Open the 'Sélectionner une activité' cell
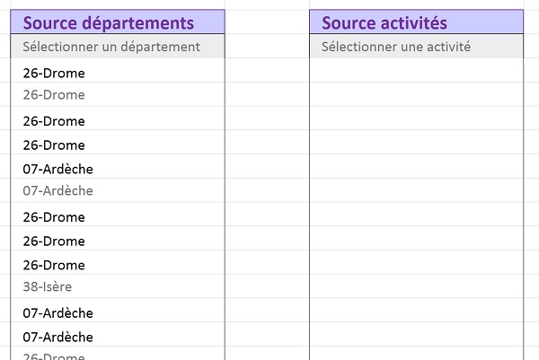This screenshot has width=539, height=360. point(416,47)
